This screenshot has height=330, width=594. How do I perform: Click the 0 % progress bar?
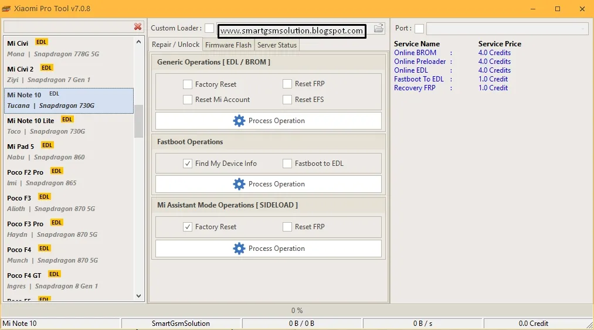(x=297, y=310)
